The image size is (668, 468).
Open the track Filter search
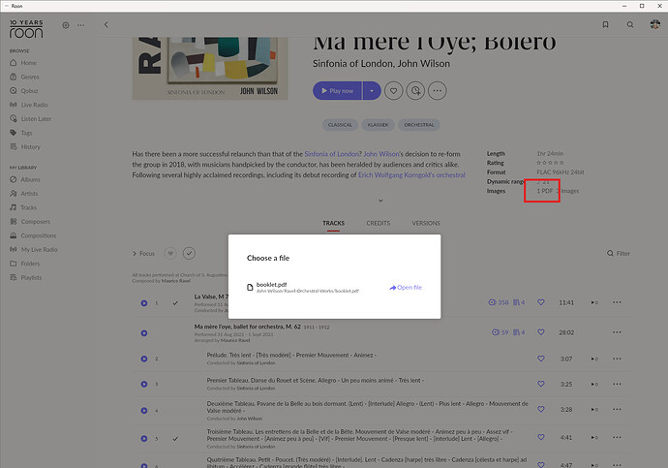pos(619,254)
